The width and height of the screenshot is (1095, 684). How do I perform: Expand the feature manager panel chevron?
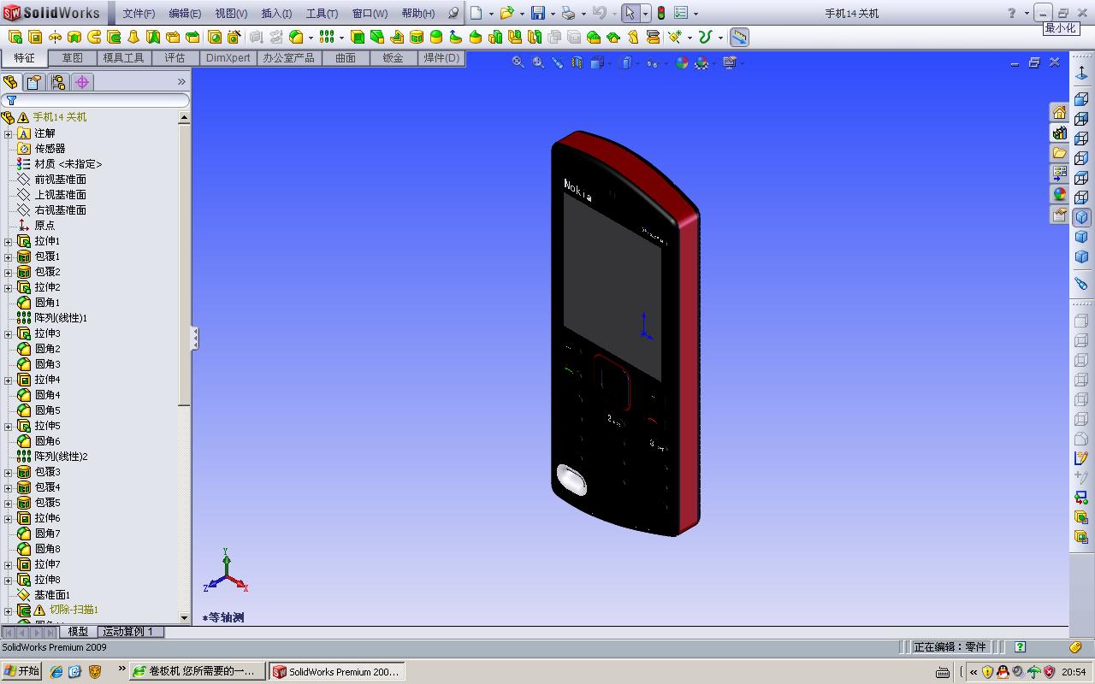click(181, 82)
